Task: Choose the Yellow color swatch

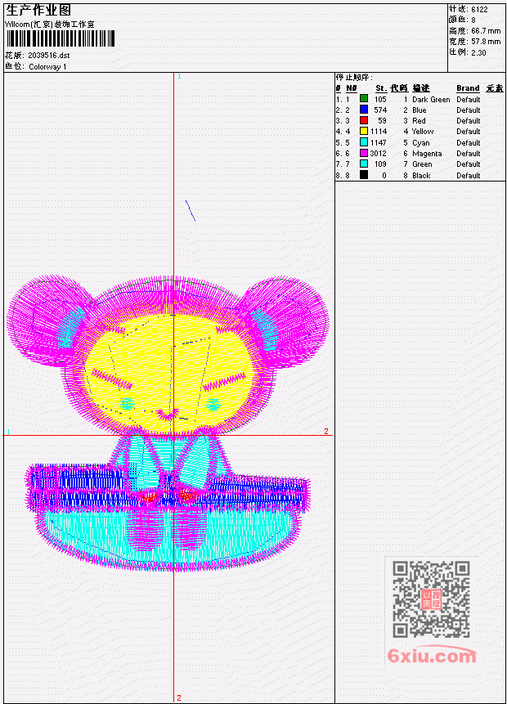Action: [364, 131]
